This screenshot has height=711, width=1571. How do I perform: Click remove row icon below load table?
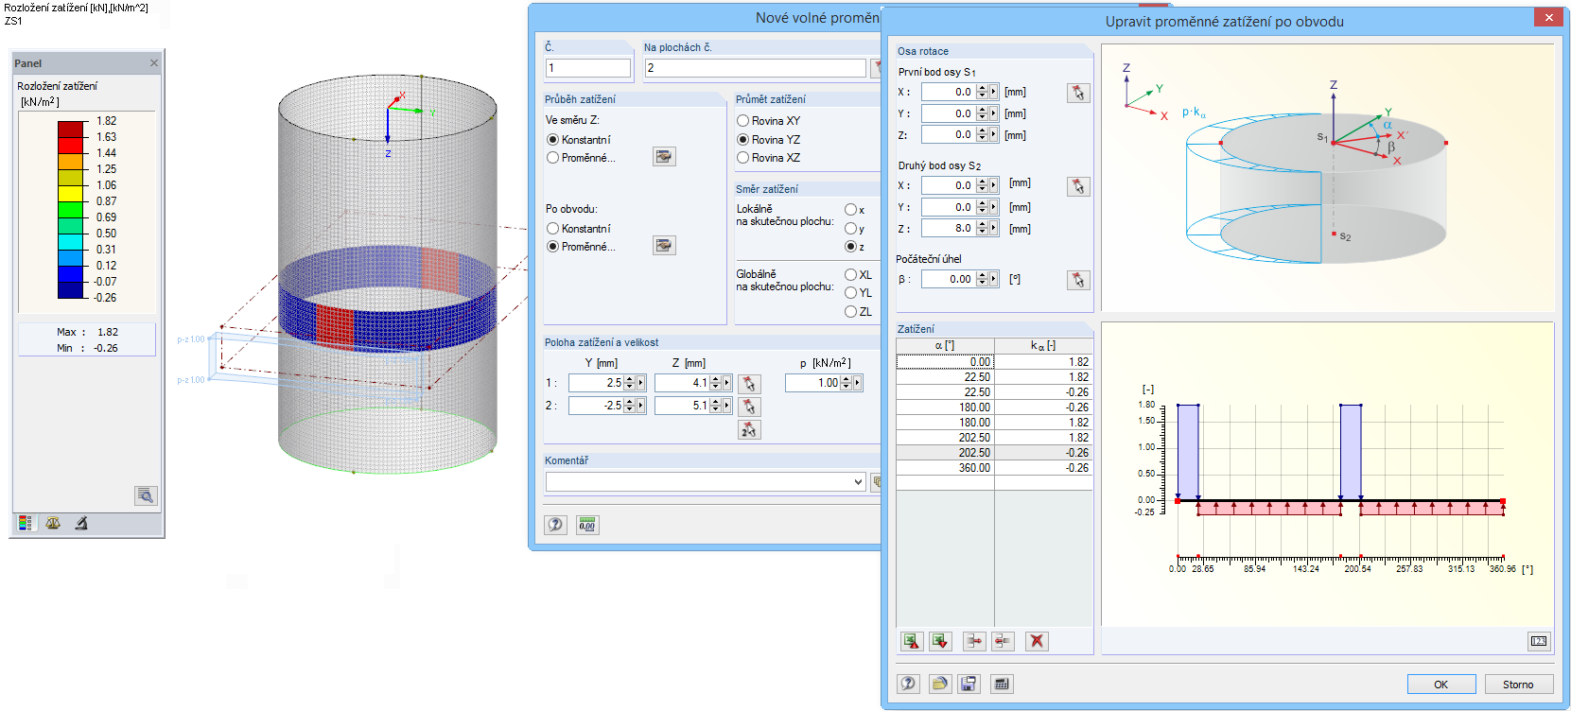click(x=1004, y=641)
